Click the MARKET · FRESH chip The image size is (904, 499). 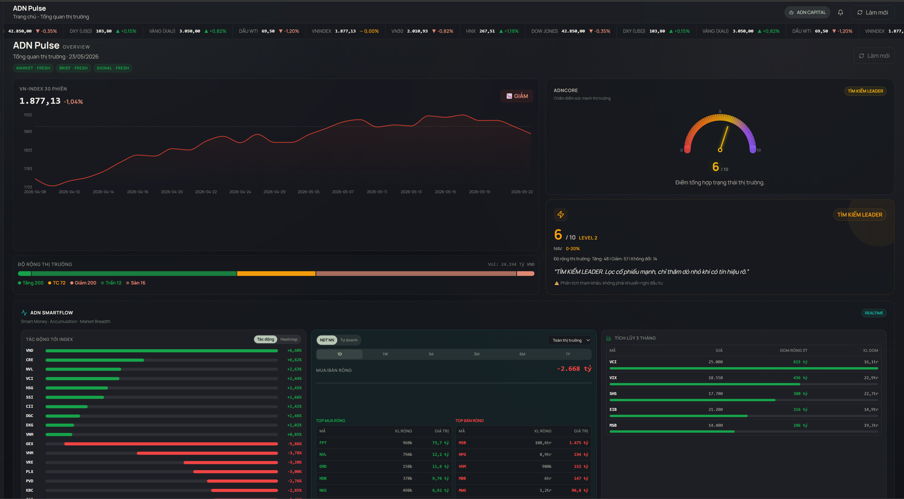click(x=33, y=68)
